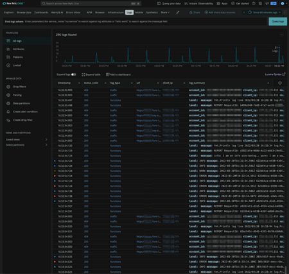Viewport: 289px width, 274px height.
Task: Select the Logs tab
Action: click(x=129, y=12)
